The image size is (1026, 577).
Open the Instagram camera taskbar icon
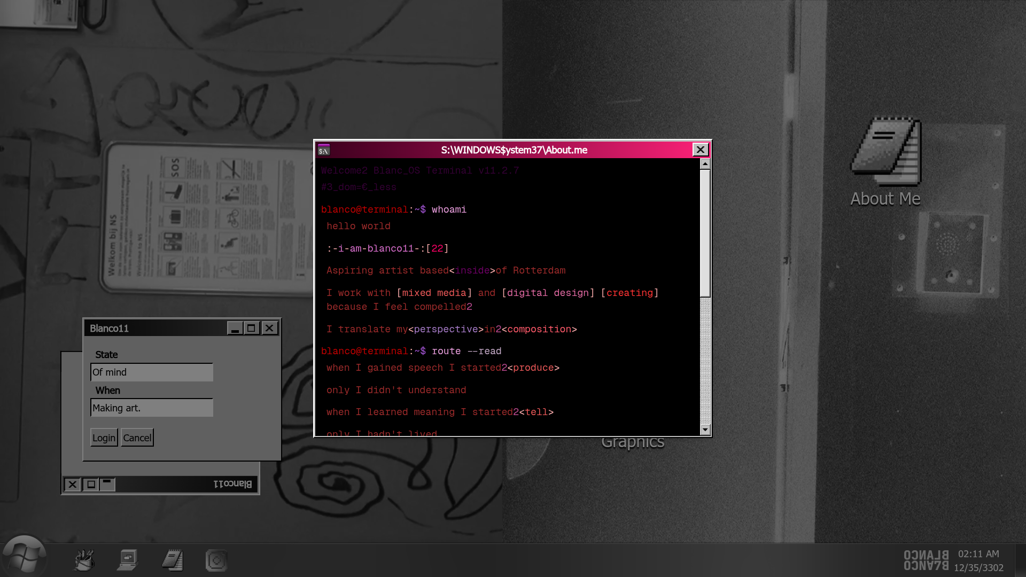(x=216, y=560)
